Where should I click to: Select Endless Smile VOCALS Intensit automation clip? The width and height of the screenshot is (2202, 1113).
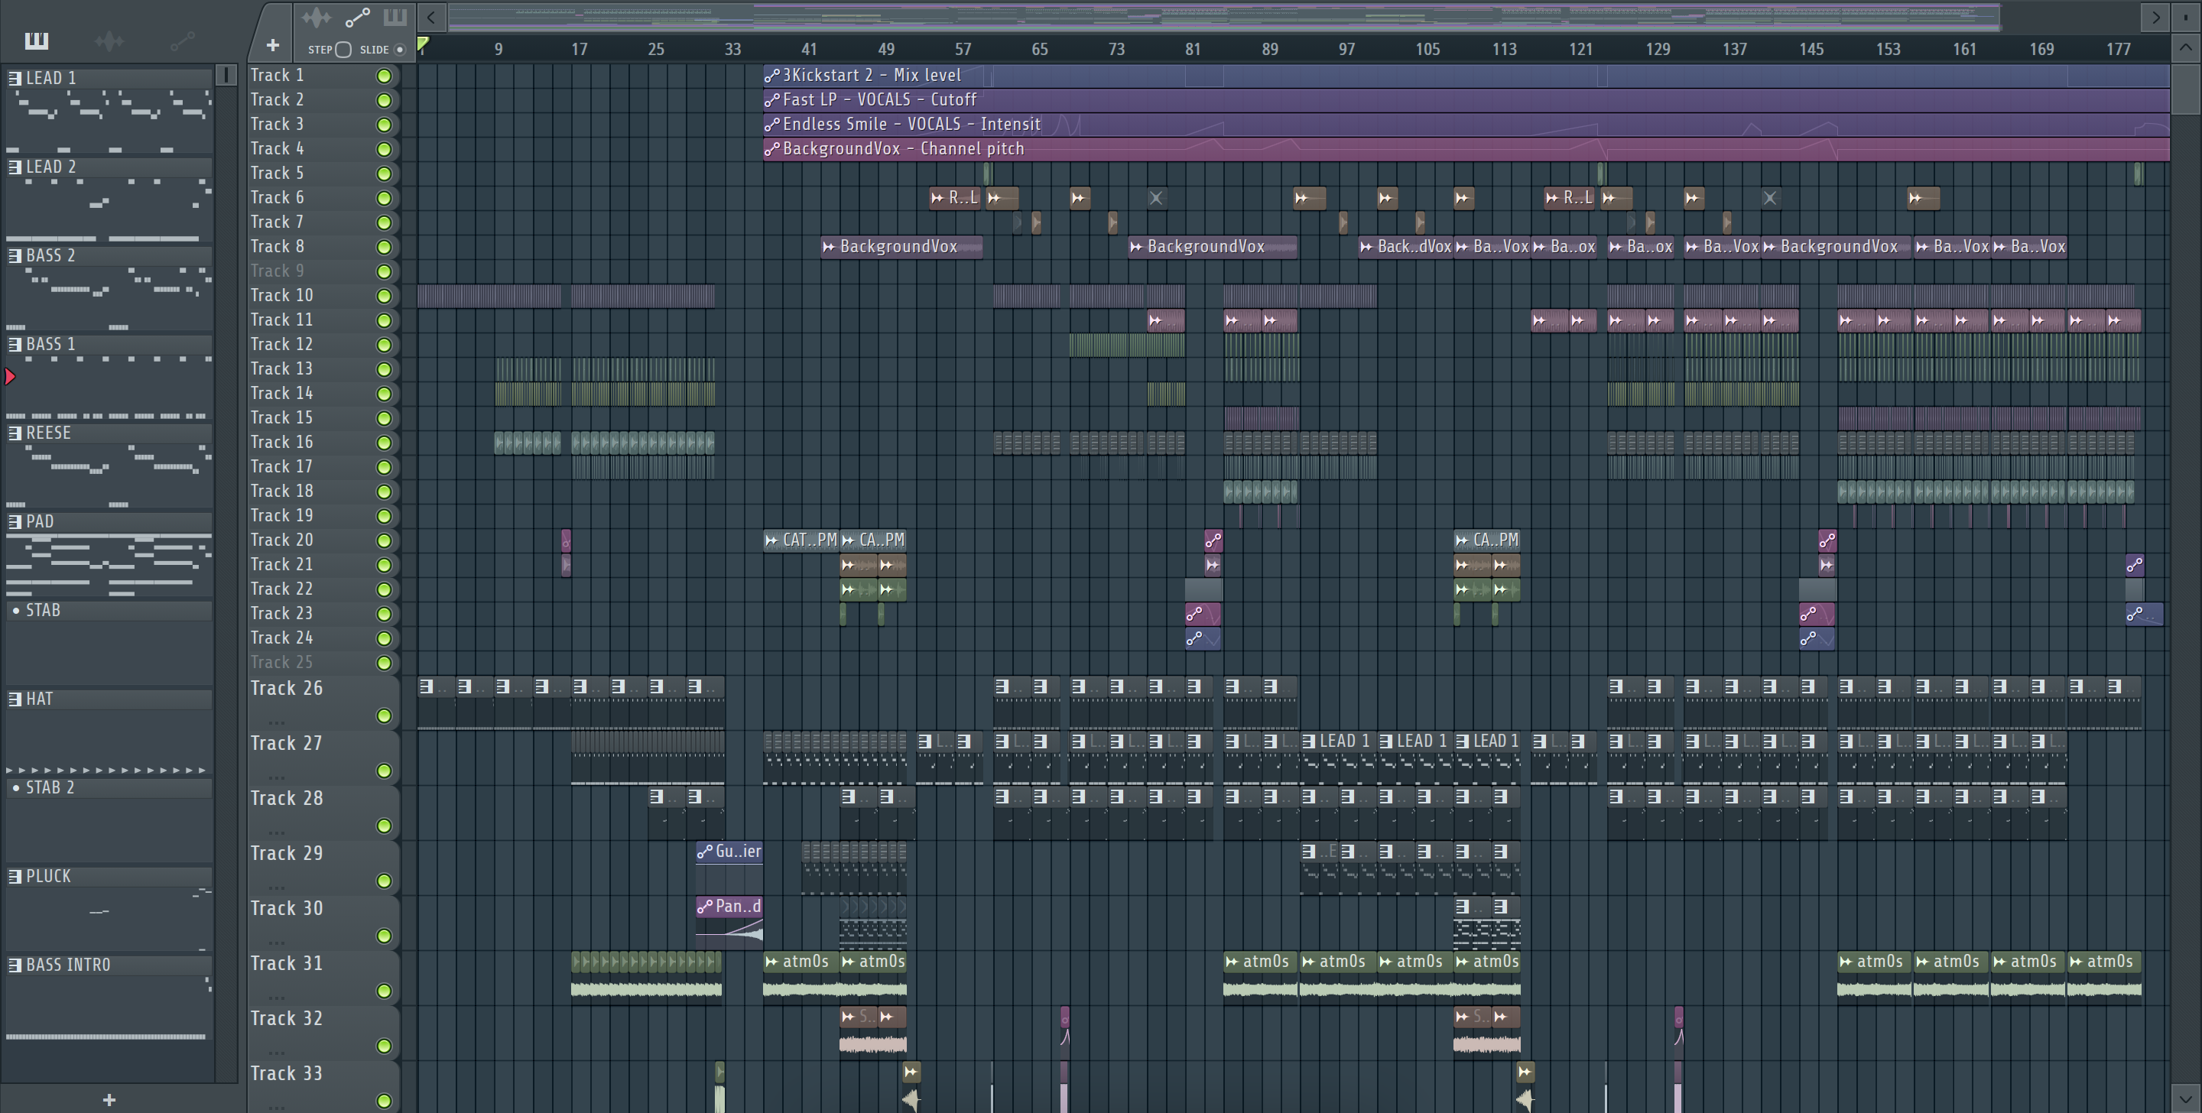[x=1466, y=125]
